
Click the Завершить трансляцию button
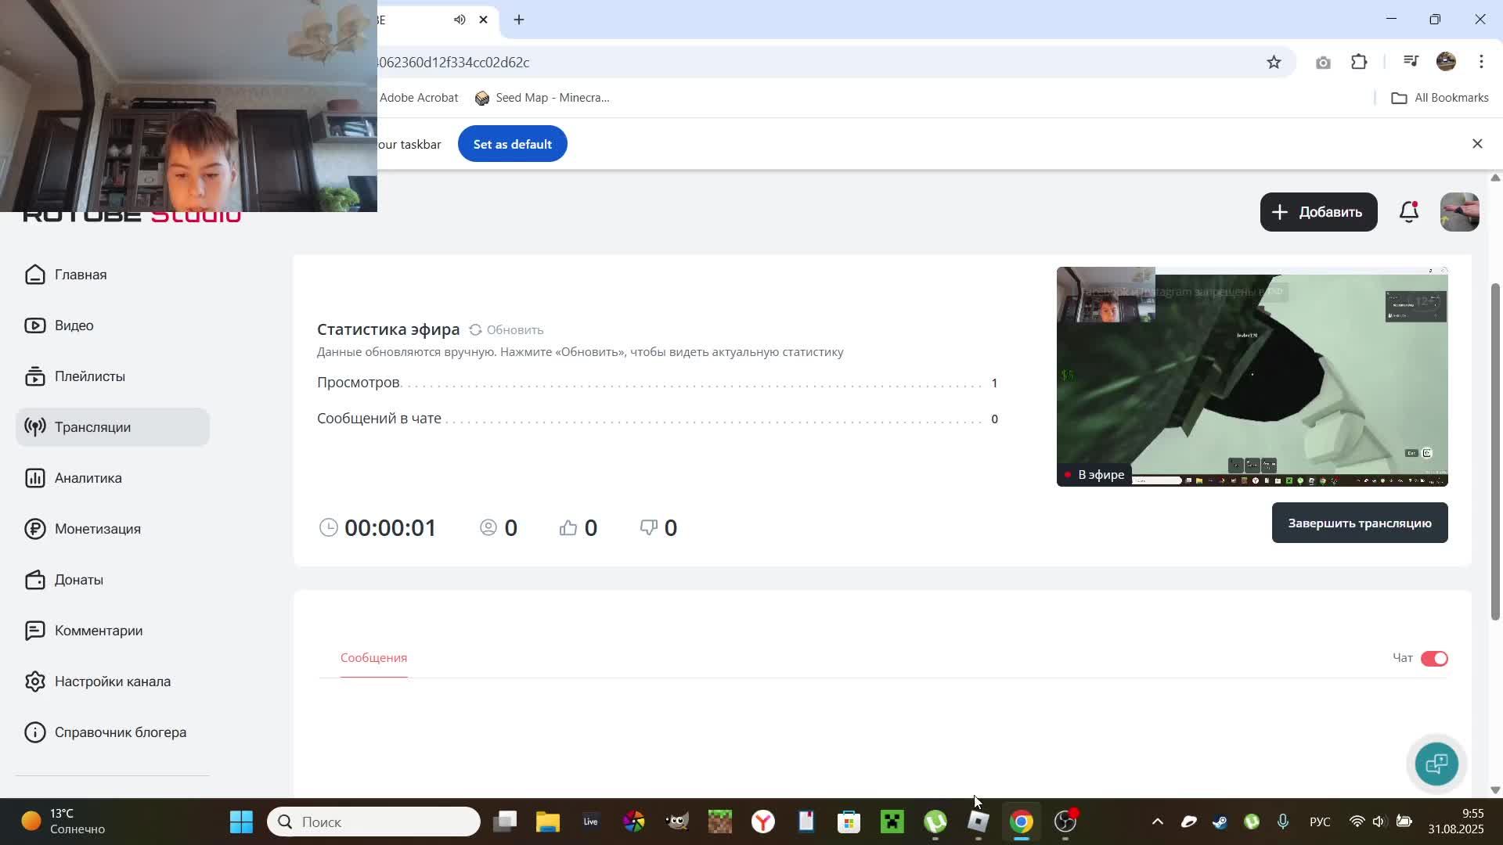pos(1360,523)
